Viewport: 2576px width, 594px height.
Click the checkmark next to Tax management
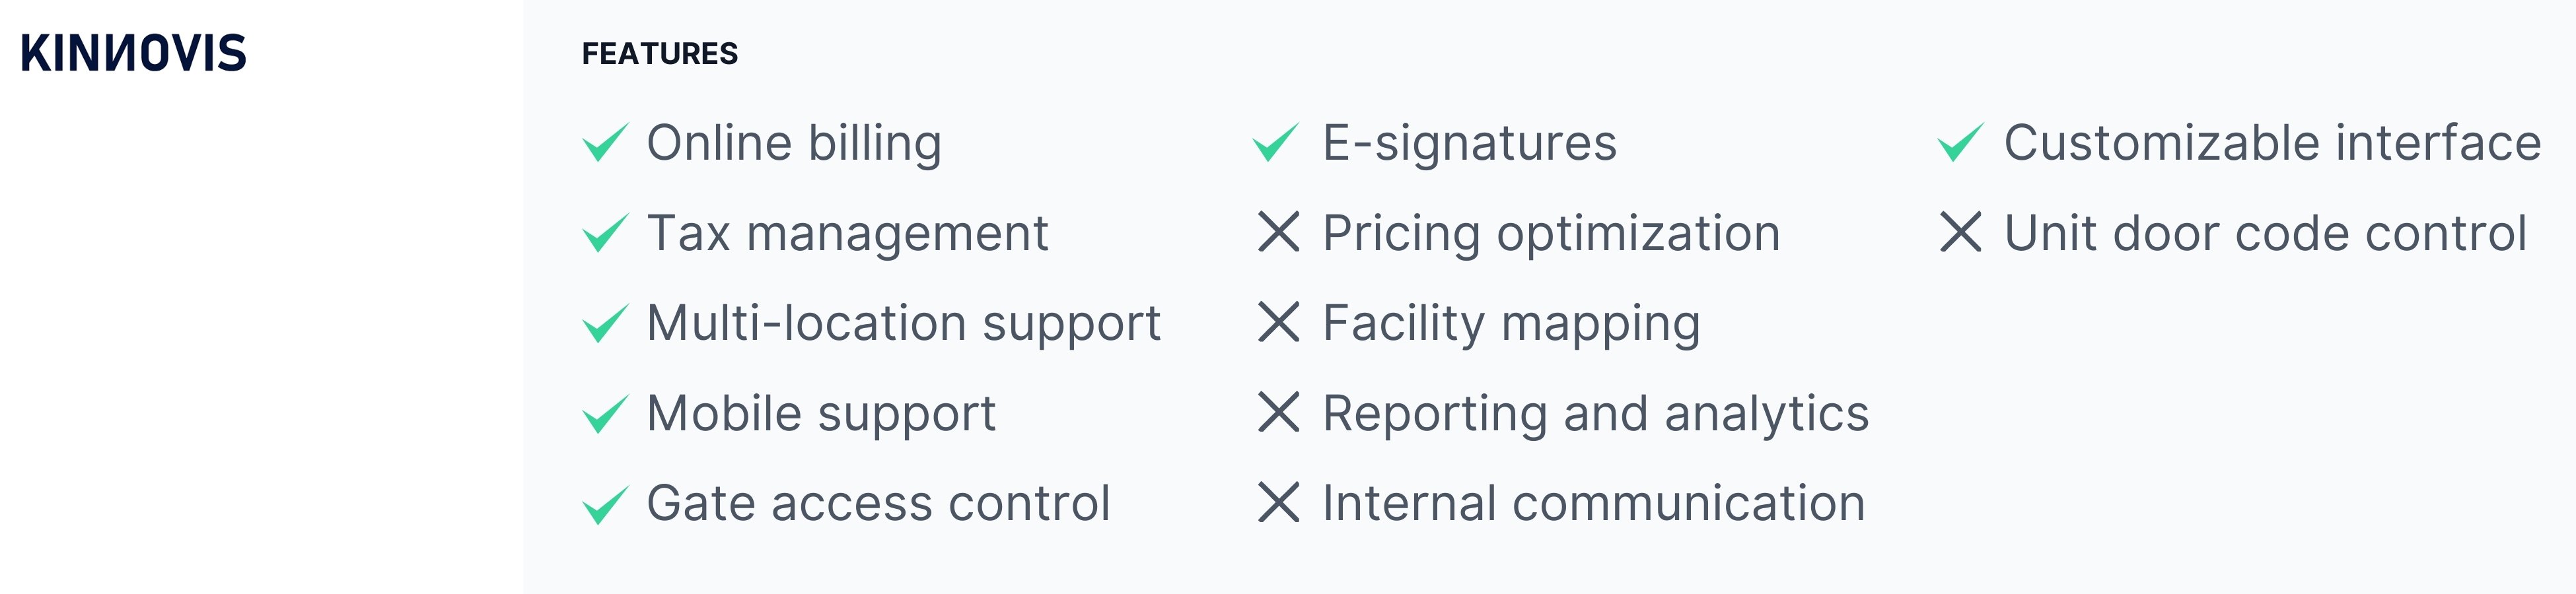[606, 233]
